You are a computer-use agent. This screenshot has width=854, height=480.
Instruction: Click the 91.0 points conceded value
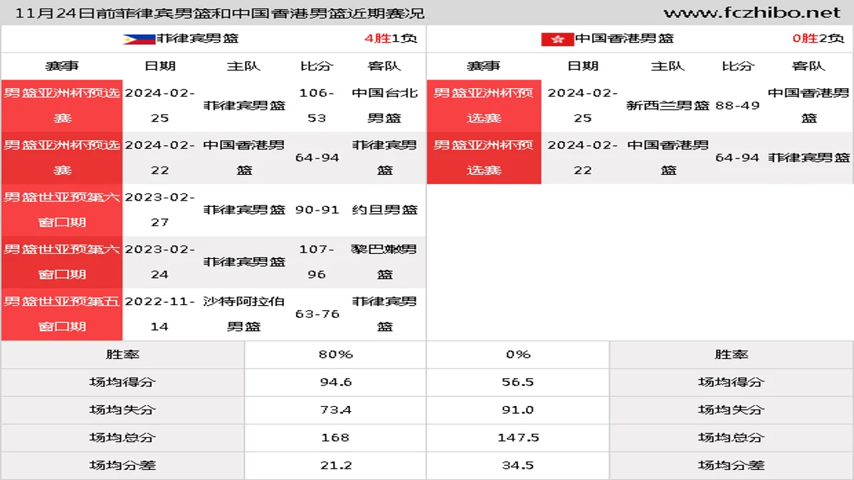[x=518, y=410]
